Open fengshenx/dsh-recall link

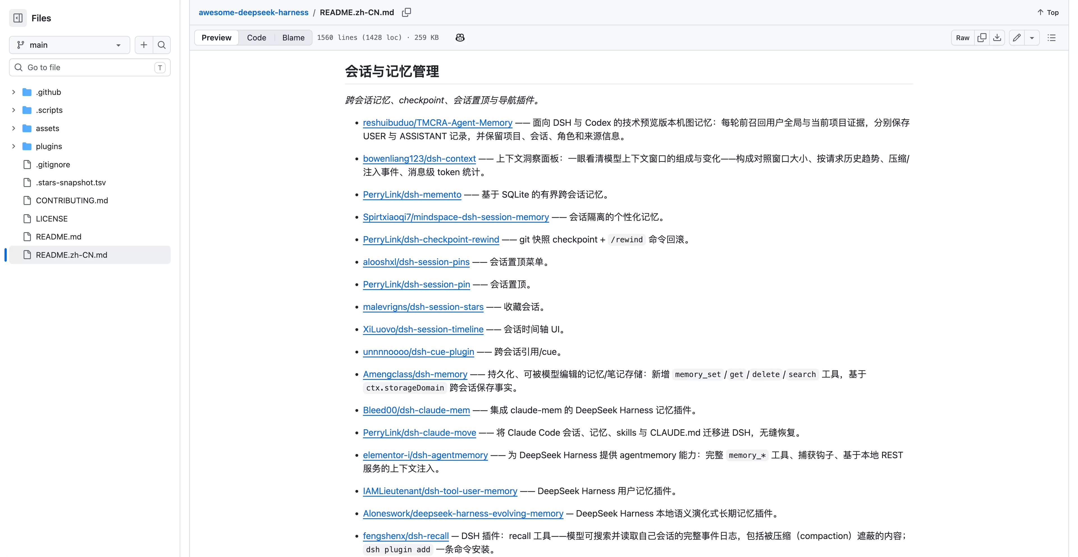click(405, 536)
